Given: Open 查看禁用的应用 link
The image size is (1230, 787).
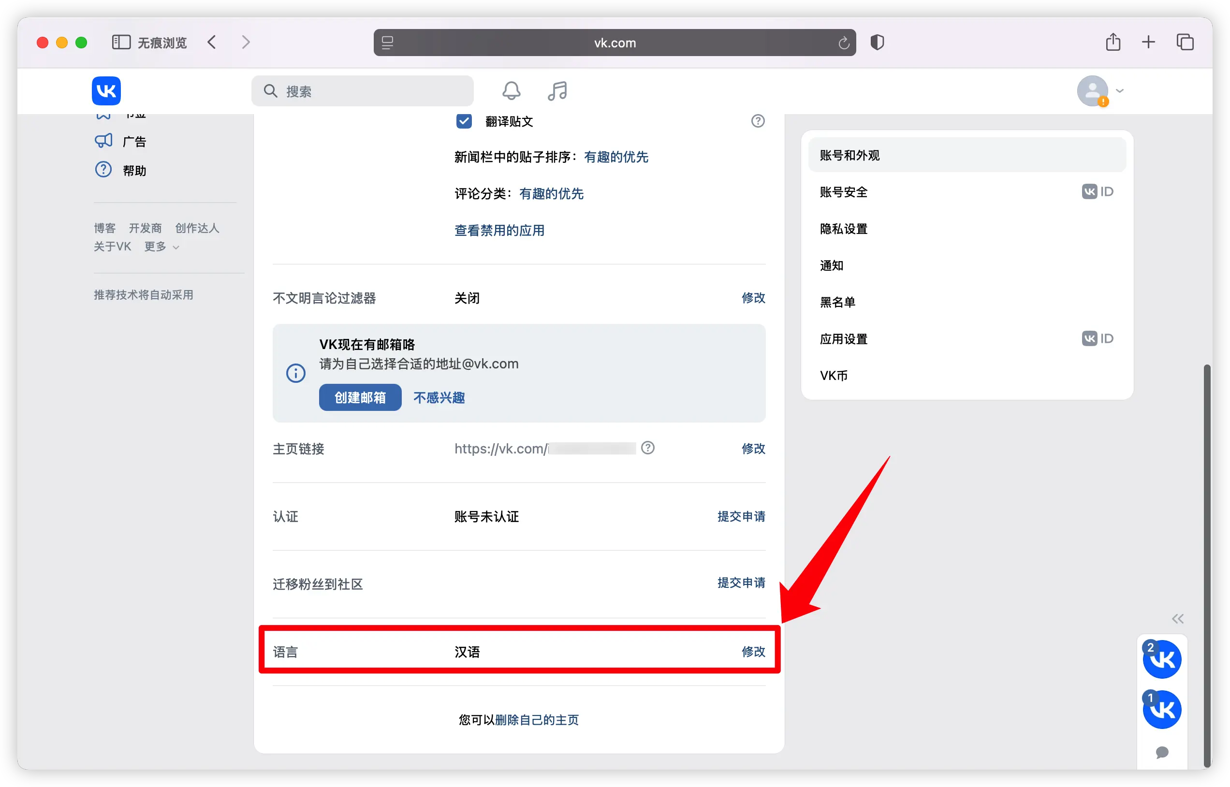Looking at the screenshot, I should pos(499,230).
